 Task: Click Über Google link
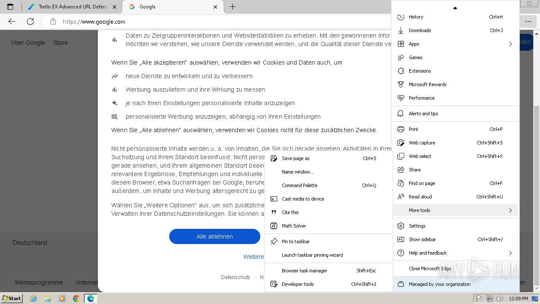[28, 43]
